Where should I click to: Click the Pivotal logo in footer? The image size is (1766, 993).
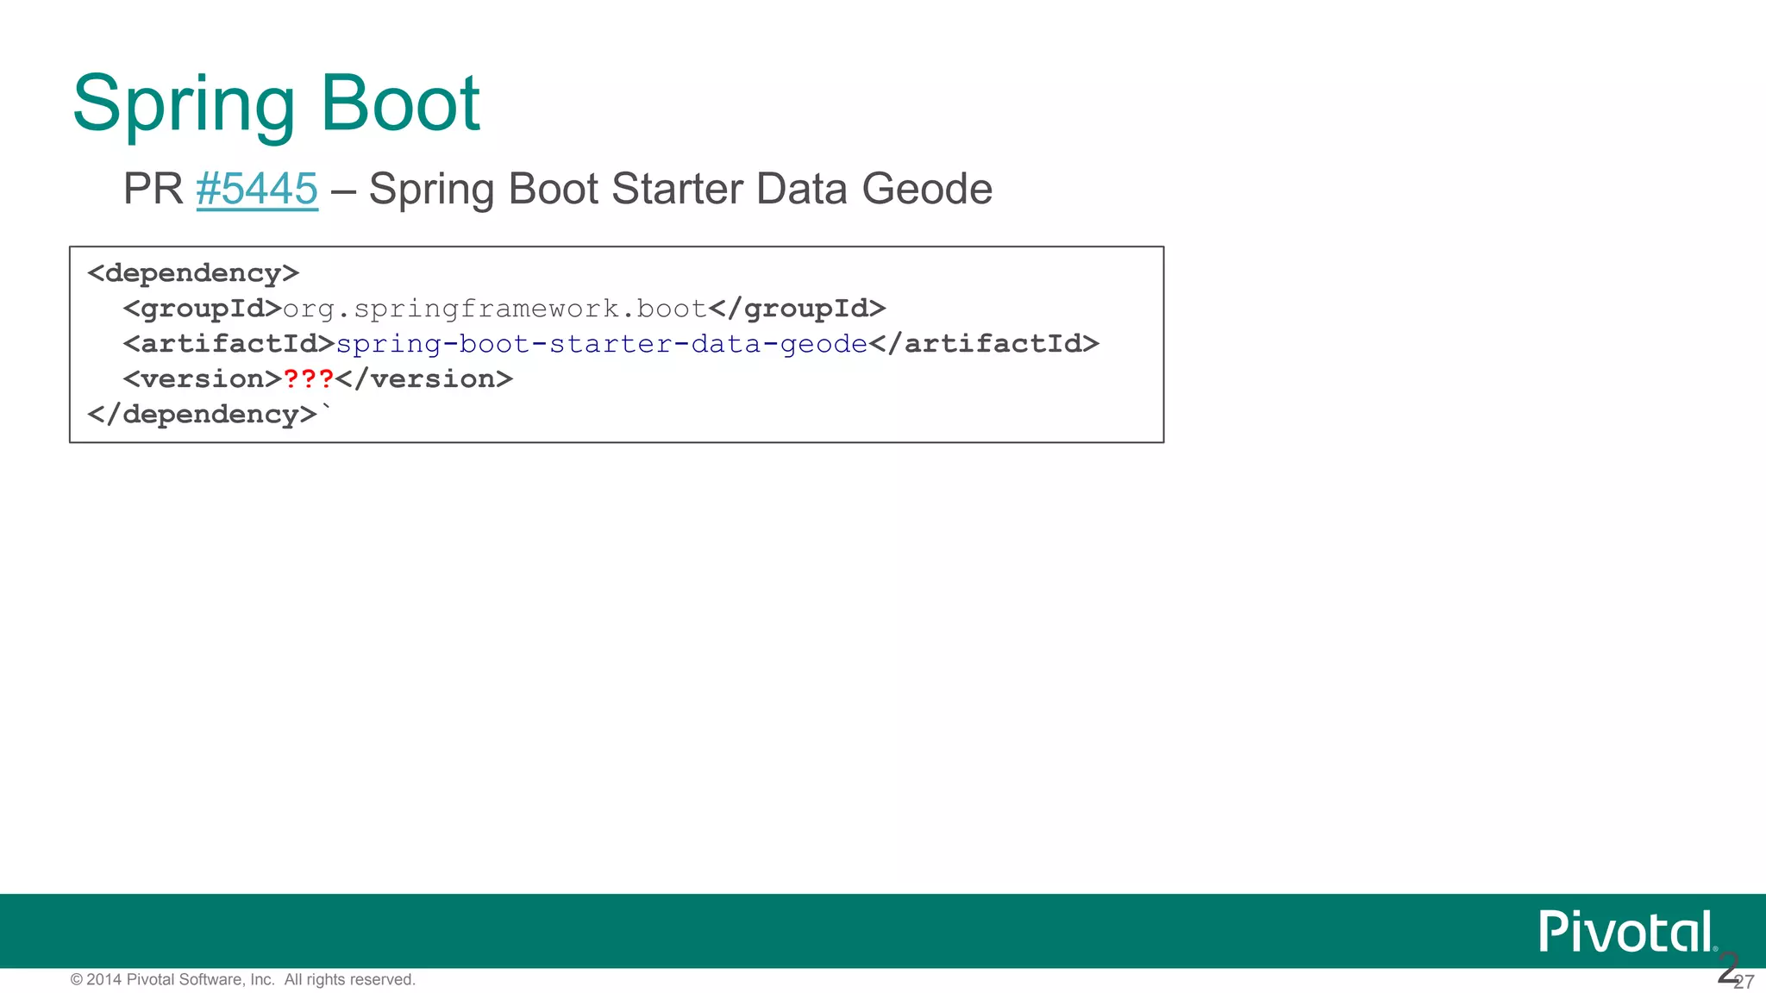[x=1627, y=931]
